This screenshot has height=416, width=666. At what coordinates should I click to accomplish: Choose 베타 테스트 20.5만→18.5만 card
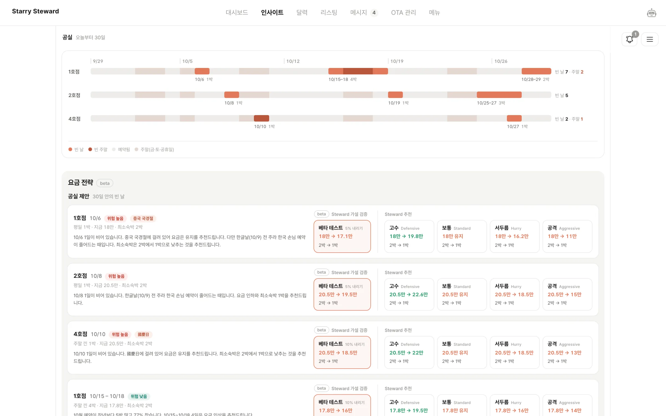point(342,352)
